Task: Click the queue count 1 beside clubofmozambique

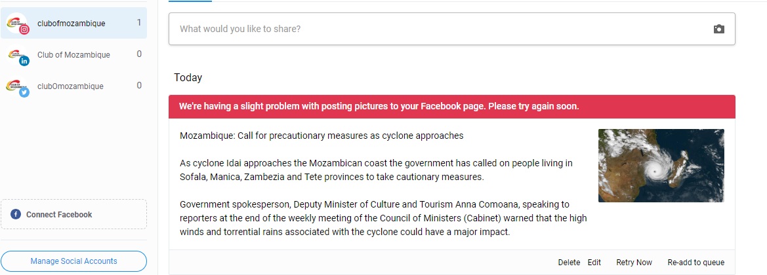Action: pyautogui.click(x=139, y=23)
